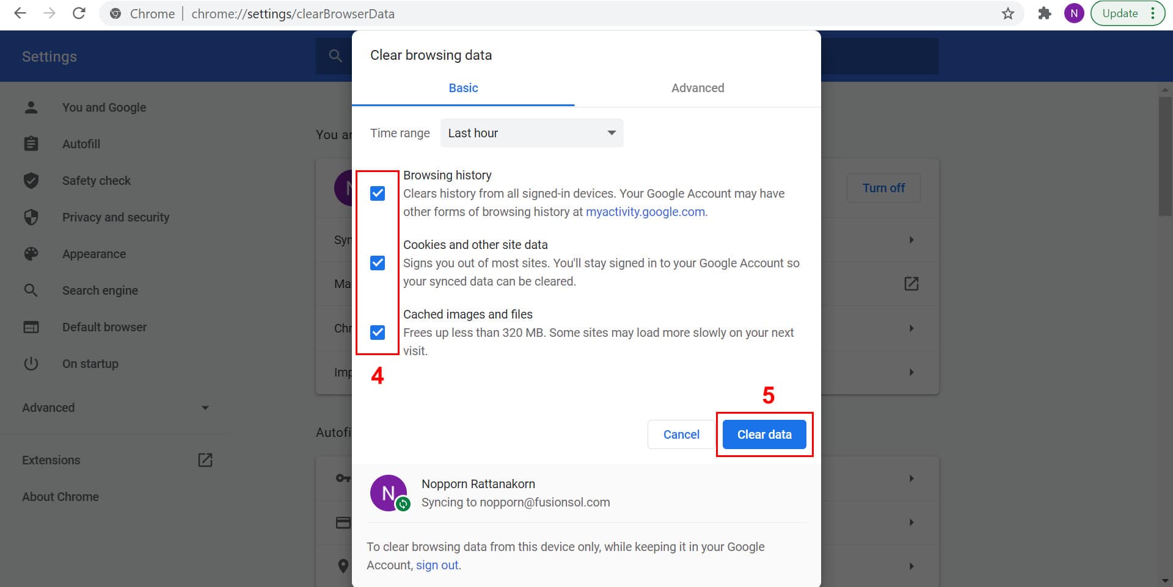1173x587 pixels.
Task: Expand the Advanced section in sidebar
Action: [116, 408]
